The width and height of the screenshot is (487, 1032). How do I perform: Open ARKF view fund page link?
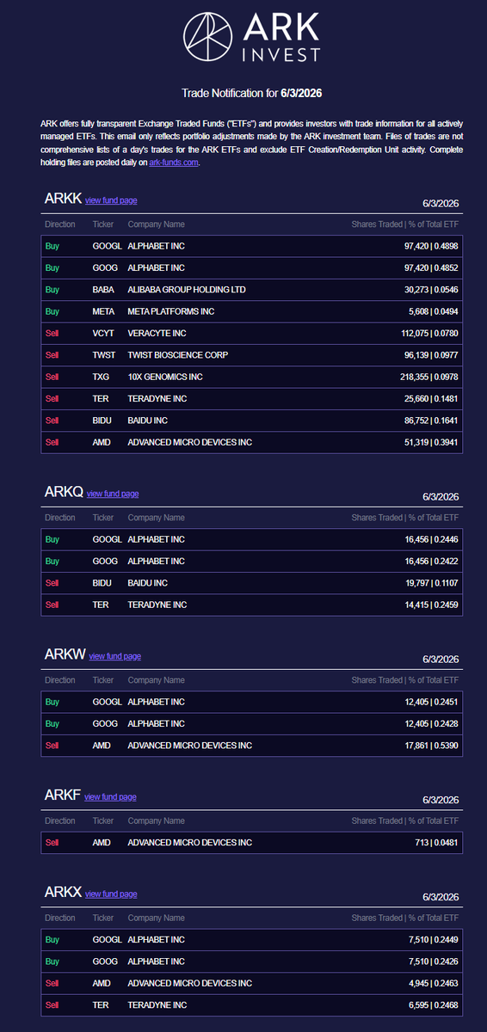click(110, 797)
